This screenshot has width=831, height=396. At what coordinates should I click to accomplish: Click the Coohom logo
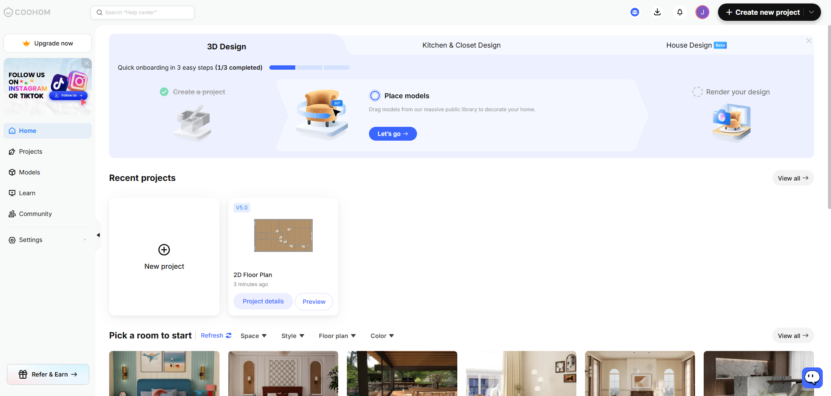[27, 12]
